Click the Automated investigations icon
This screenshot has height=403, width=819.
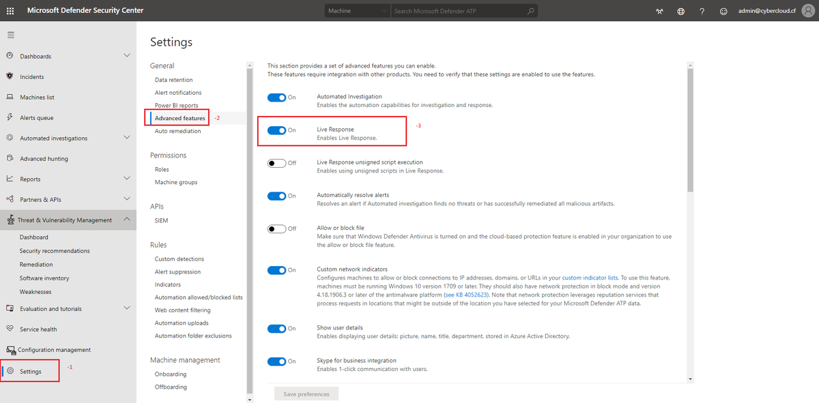[x=10, y=138]
